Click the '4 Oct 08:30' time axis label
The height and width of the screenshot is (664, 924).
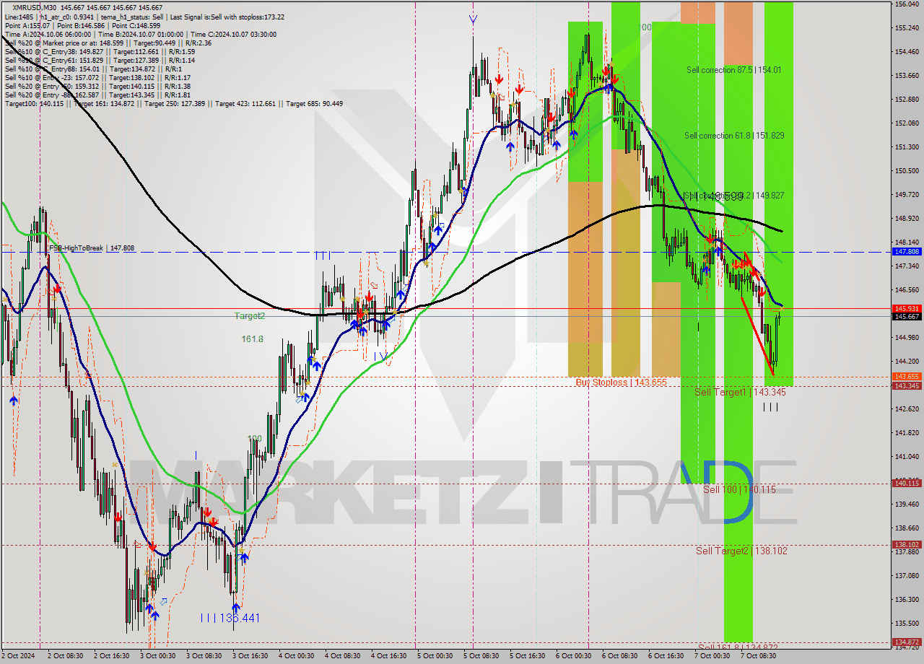342,656
